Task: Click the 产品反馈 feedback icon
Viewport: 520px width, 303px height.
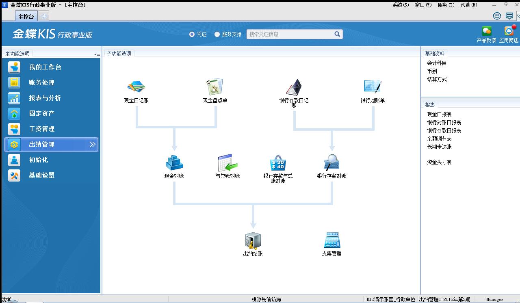Action: click(486, 32)
